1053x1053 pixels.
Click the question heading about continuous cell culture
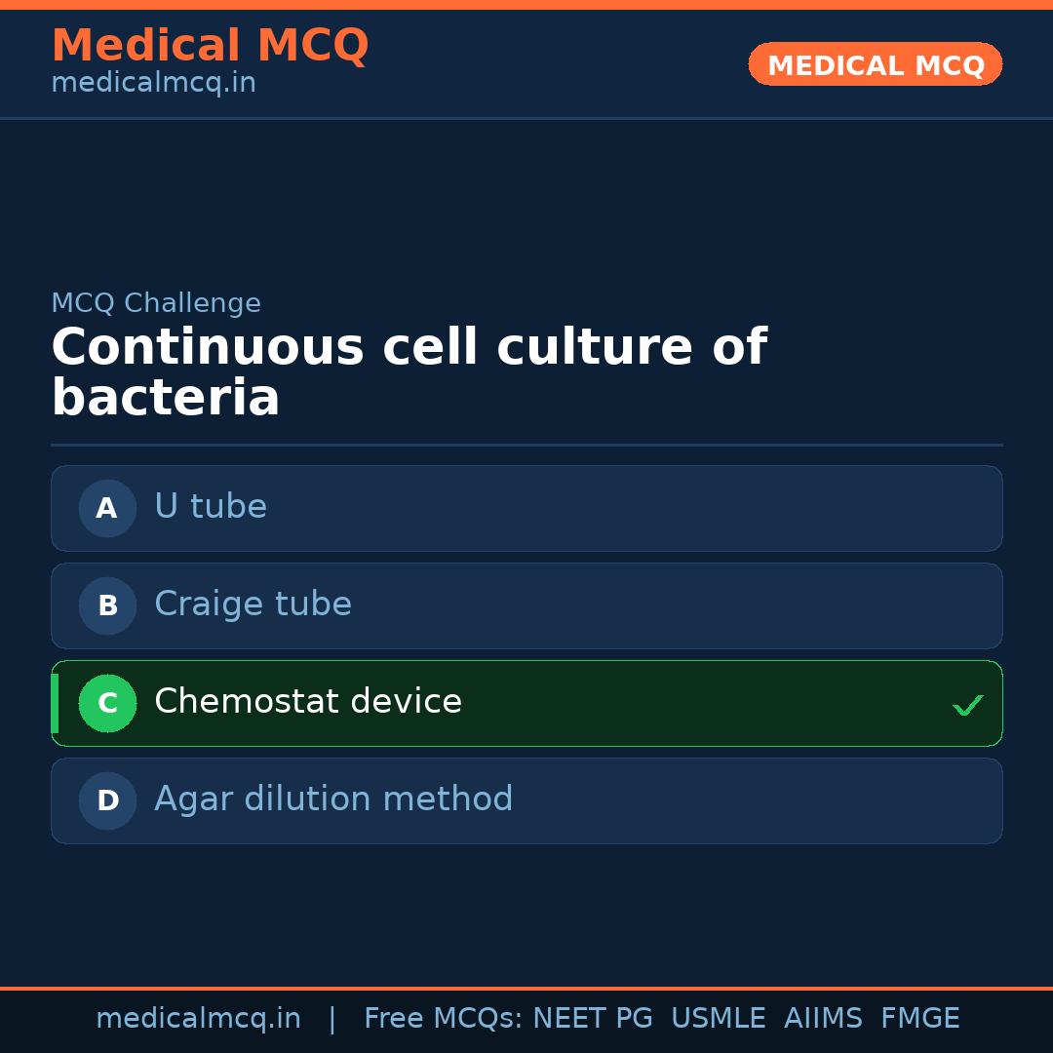(x=409, y=372)
